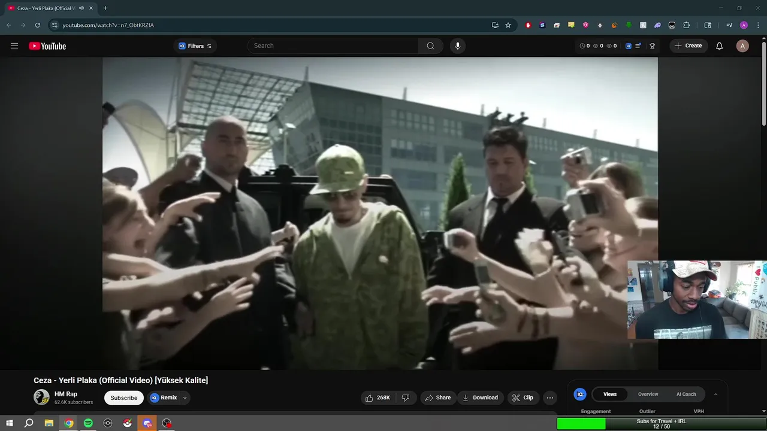
Task: Open HM Rap channel avatar
Action: click(41, 397)
